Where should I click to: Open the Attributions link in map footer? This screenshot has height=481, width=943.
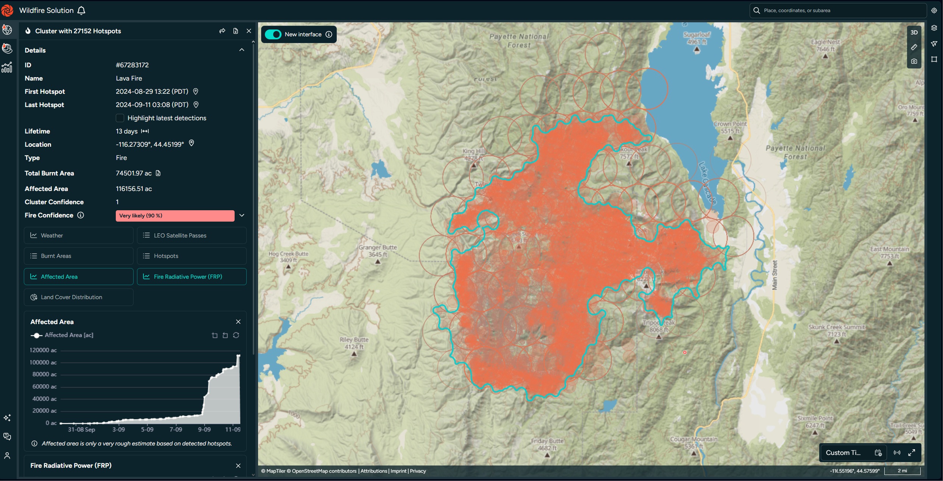373,471
